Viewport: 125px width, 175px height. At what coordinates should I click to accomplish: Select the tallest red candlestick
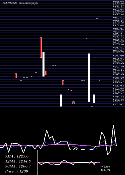(x=41, y=48)
